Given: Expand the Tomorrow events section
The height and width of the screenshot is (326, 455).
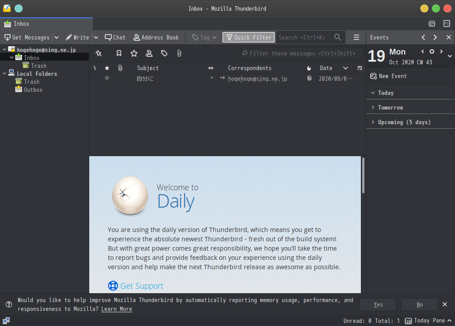Looking at the screenshot, I should pos(373,107).
